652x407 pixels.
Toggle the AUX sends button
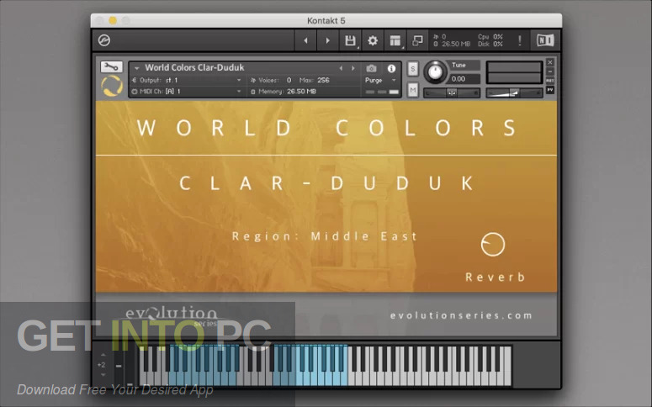pos(549,80)
